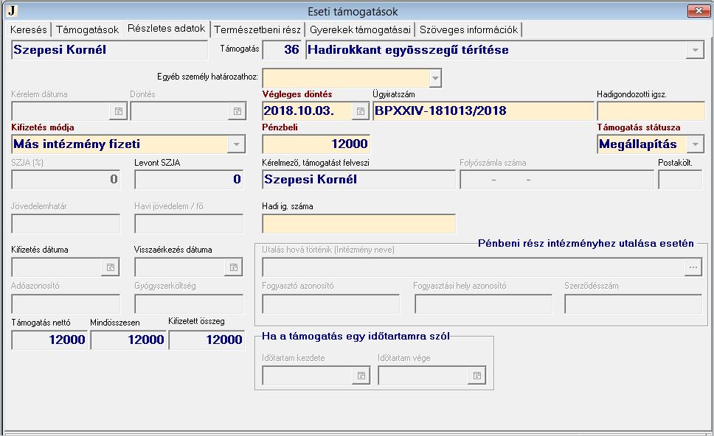Click the Jövedelemhatár field

pos(66,224)
